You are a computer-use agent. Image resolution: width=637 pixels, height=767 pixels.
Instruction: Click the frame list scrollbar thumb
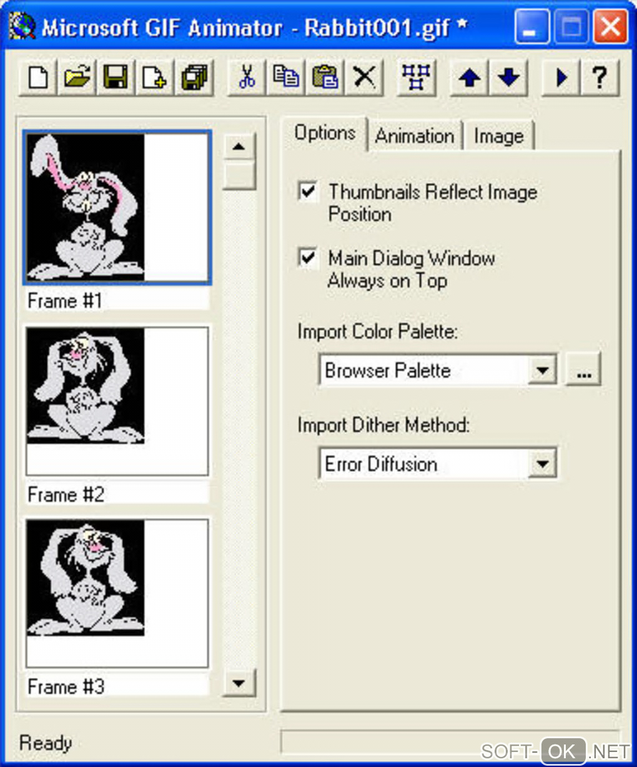pyautogui.click(x=239, y=176)
